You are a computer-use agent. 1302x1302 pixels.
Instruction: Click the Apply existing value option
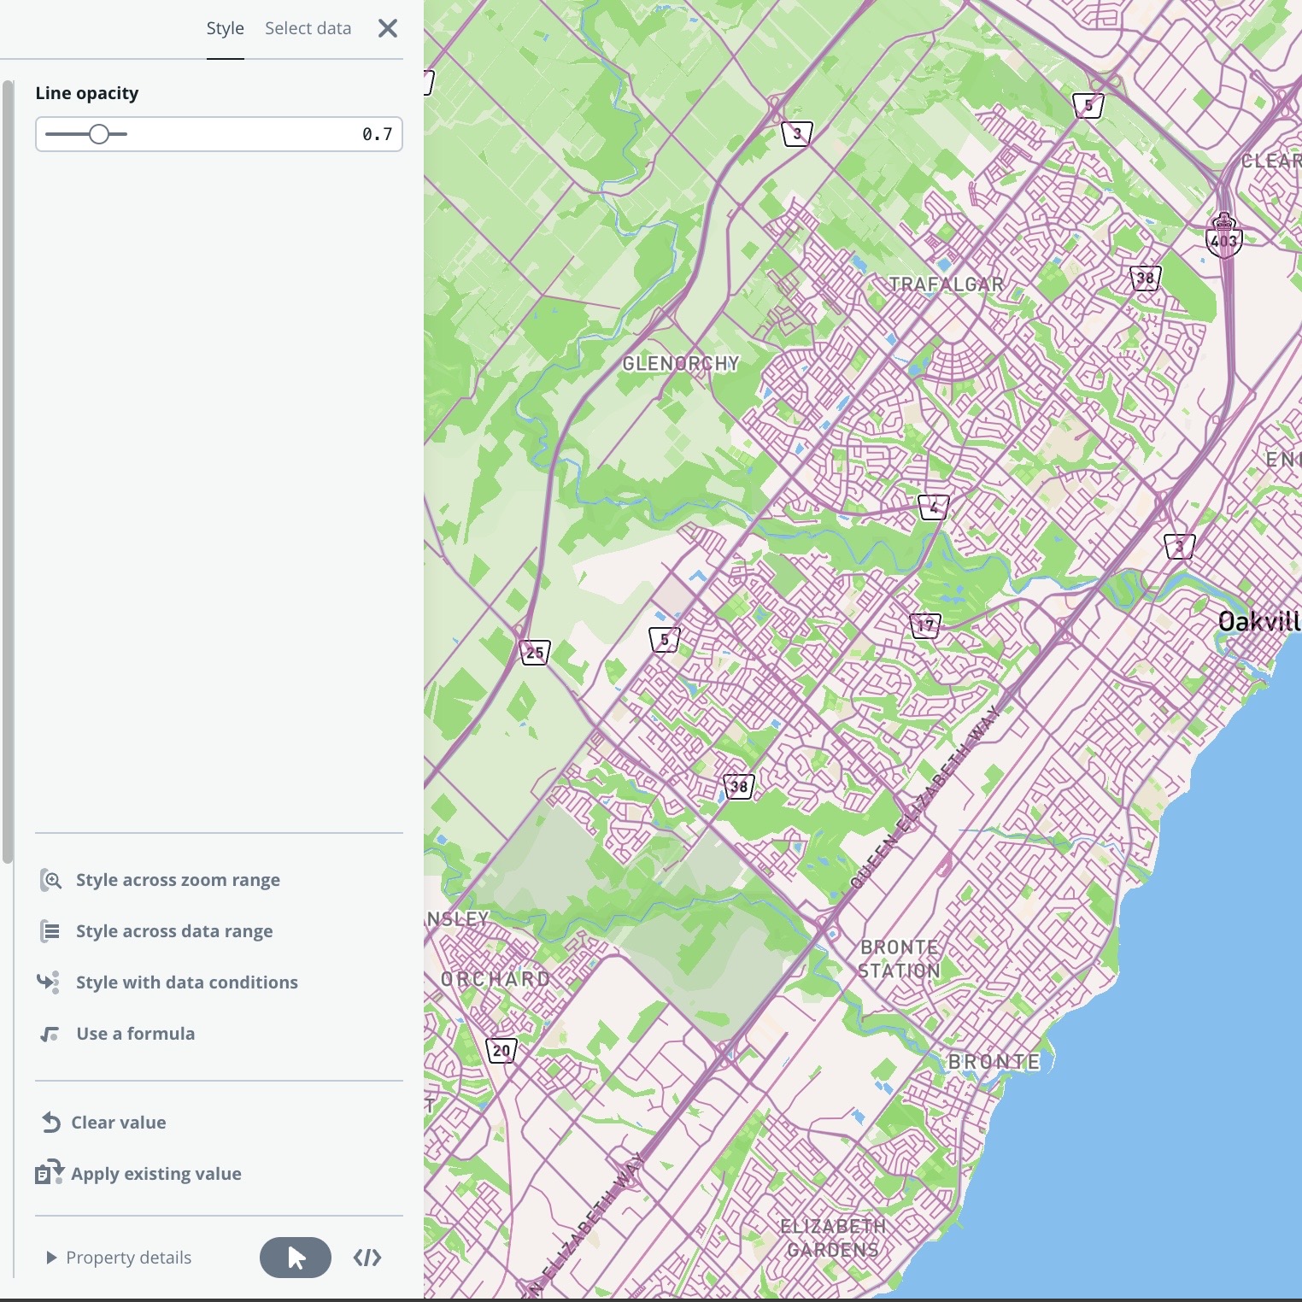pos(156,1173)
